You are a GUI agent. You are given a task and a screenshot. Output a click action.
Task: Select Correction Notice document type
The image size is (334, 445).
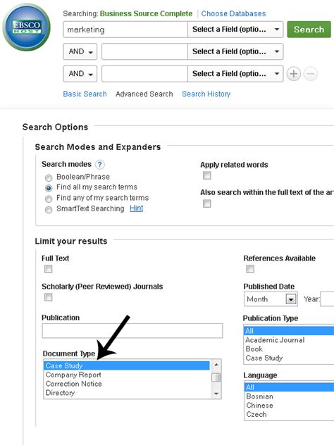[x=127, y=384]
